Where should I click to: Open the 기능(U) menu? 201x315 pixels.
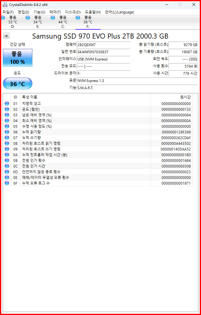tap(39, 12)
